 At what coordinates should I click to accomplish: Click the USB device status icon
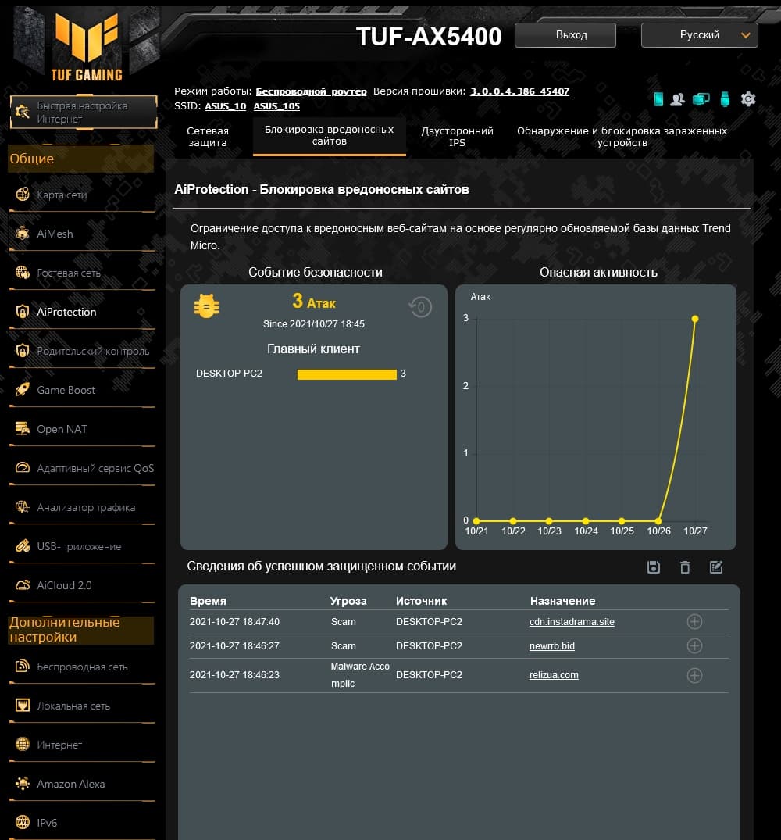click(x=725, y=99)
